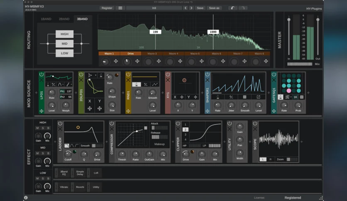Remove the COMPRESSOR effect with its X icon
347x201 pixels.
click(112, 129)
